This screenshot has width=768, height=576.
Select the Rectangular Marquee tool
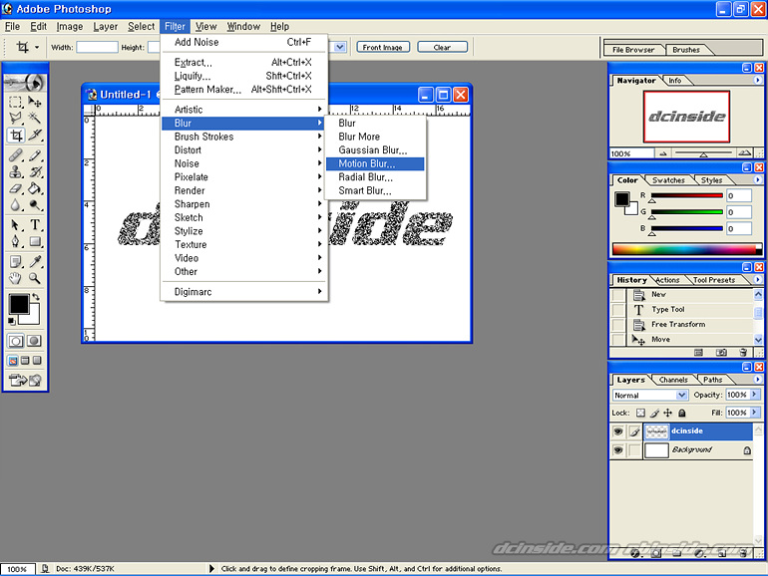[x=15, y=102]
